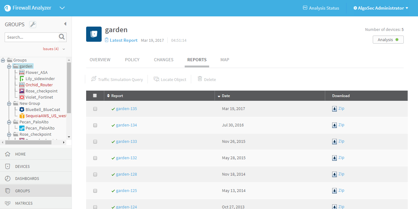Open the Map tab
The image size is (418, 209).
click(225, 60)
